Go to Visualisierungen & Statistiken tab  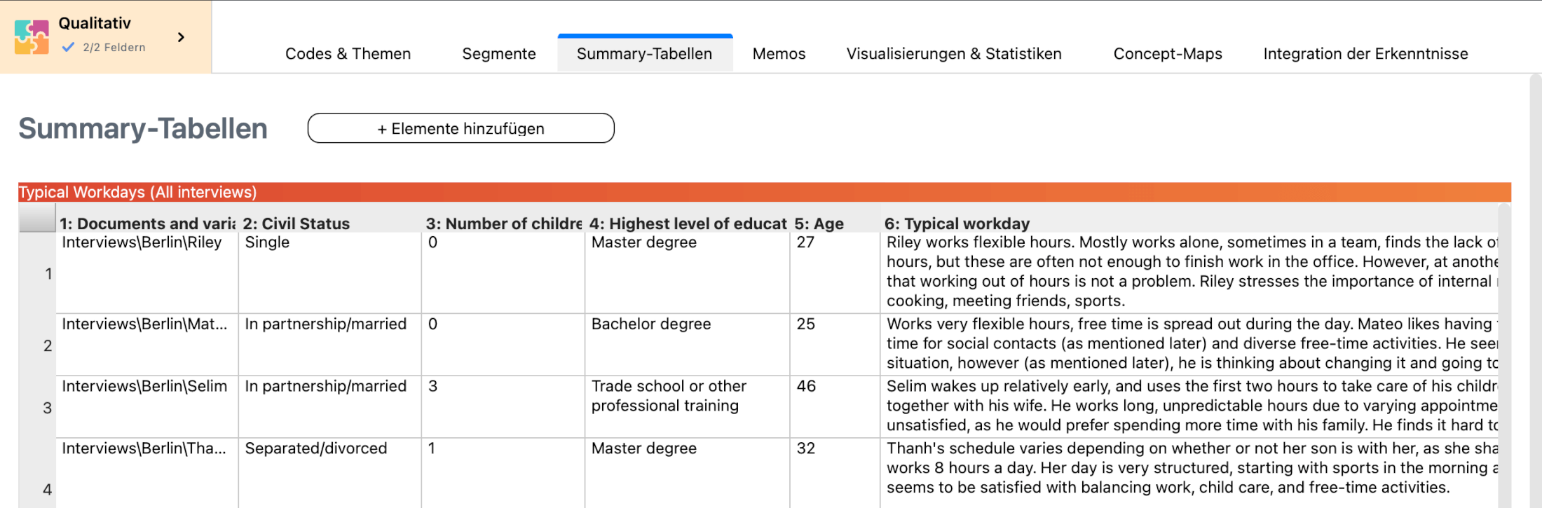click(953, 54)
